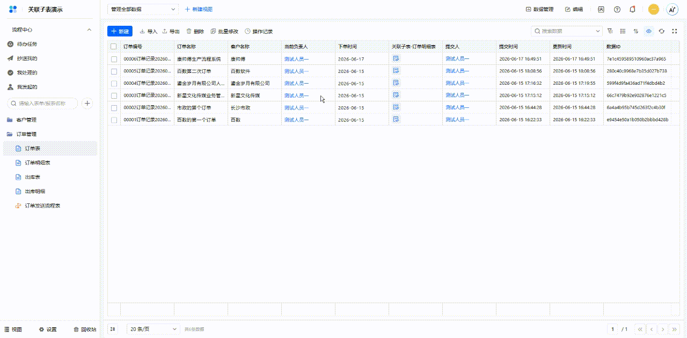This screenshot has height=338, width=687.
Task: Check the row 00006订单记录 checkbox
Action: [114, 59]
